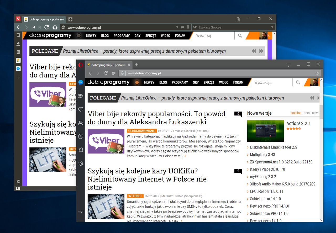Viewport: 336px width, 233px height.
Task: Open the Bookmarks panel in Vivaldi sidebar
Action: pyautogui.click(x=18, y=35)
